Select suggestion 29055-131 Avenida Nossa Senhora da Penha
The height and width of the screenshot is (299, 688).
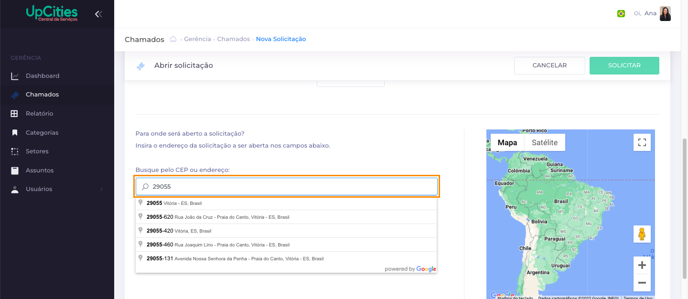(x=286, y=258)
